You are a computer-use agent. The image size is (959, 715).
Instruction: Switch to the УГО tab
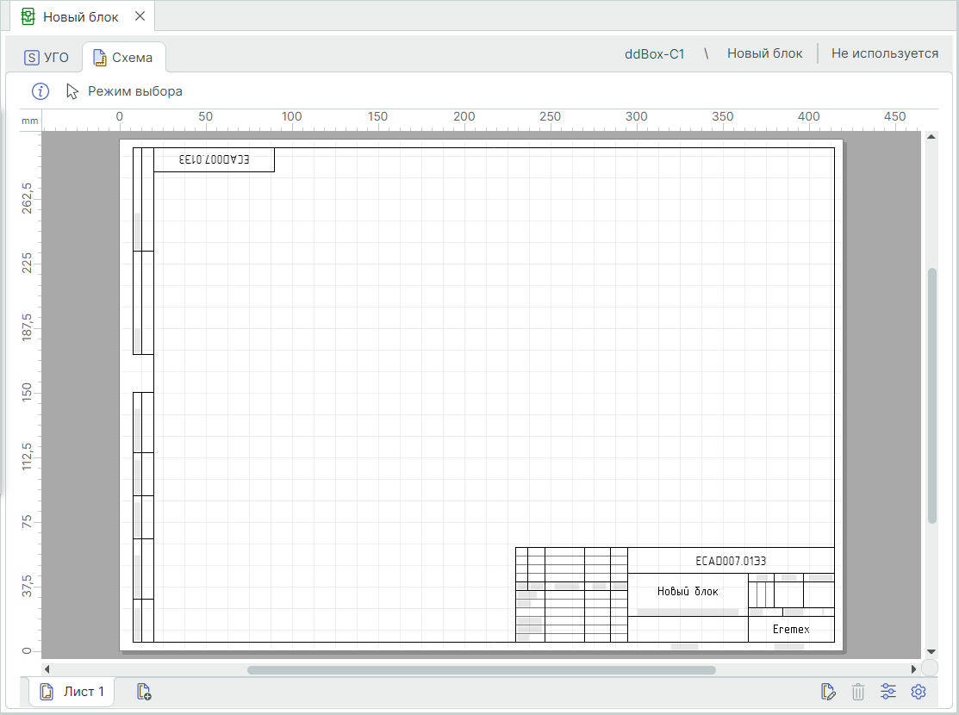[x=47, y=58]
